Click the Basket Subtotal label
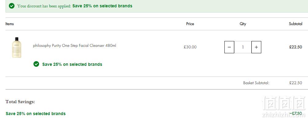308x120 pixels. tap(256, 83)
